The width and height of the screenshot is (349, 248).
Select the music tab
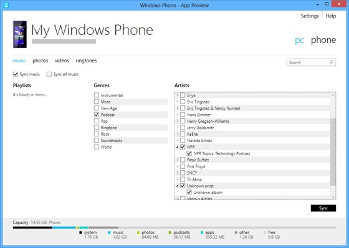[19, 60]
